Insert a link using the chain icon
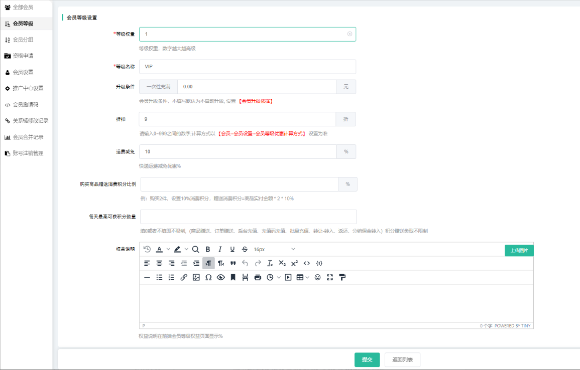 coord(184,277)
